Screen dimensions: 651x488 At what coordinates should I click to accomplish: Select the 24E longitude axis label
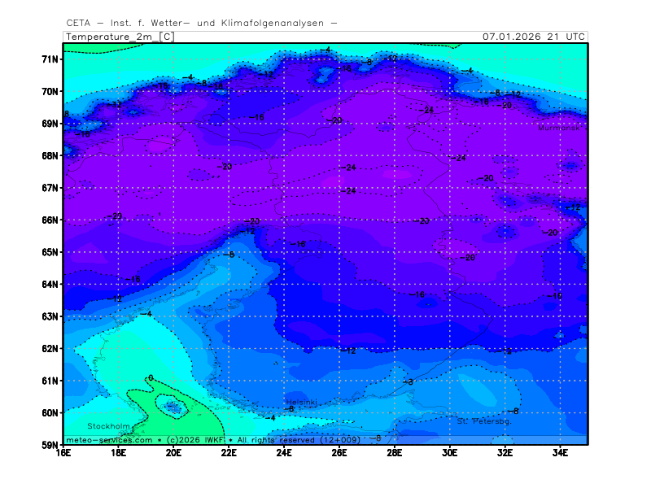point(284,452)
